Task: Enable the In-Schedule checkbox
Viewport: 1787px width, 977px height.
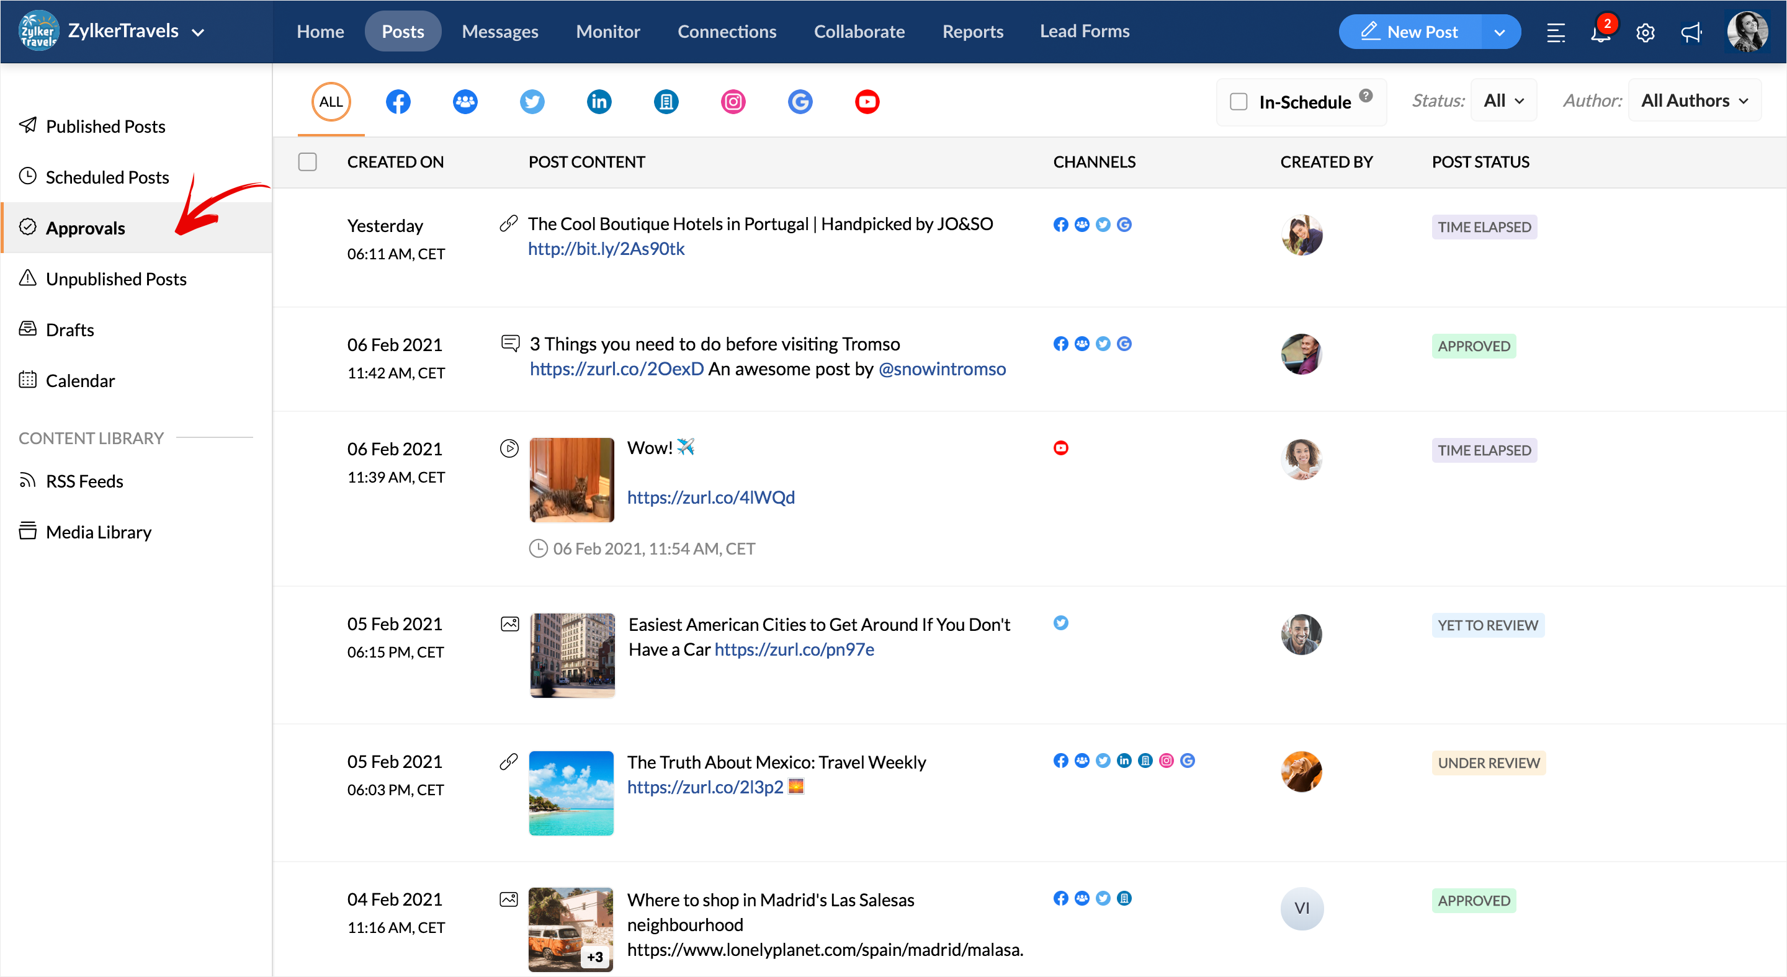Action: pos(1238,102)
